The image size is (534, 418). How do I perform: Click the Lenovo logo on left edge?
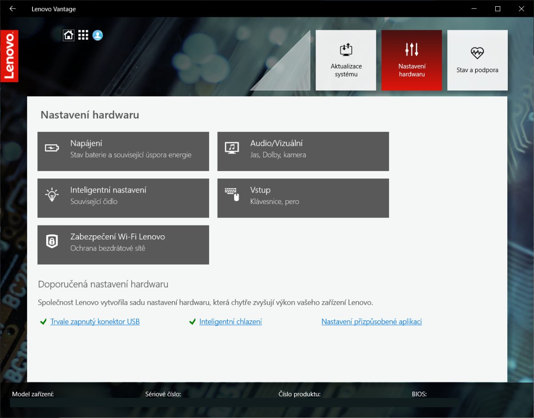(x=9, y=56)
